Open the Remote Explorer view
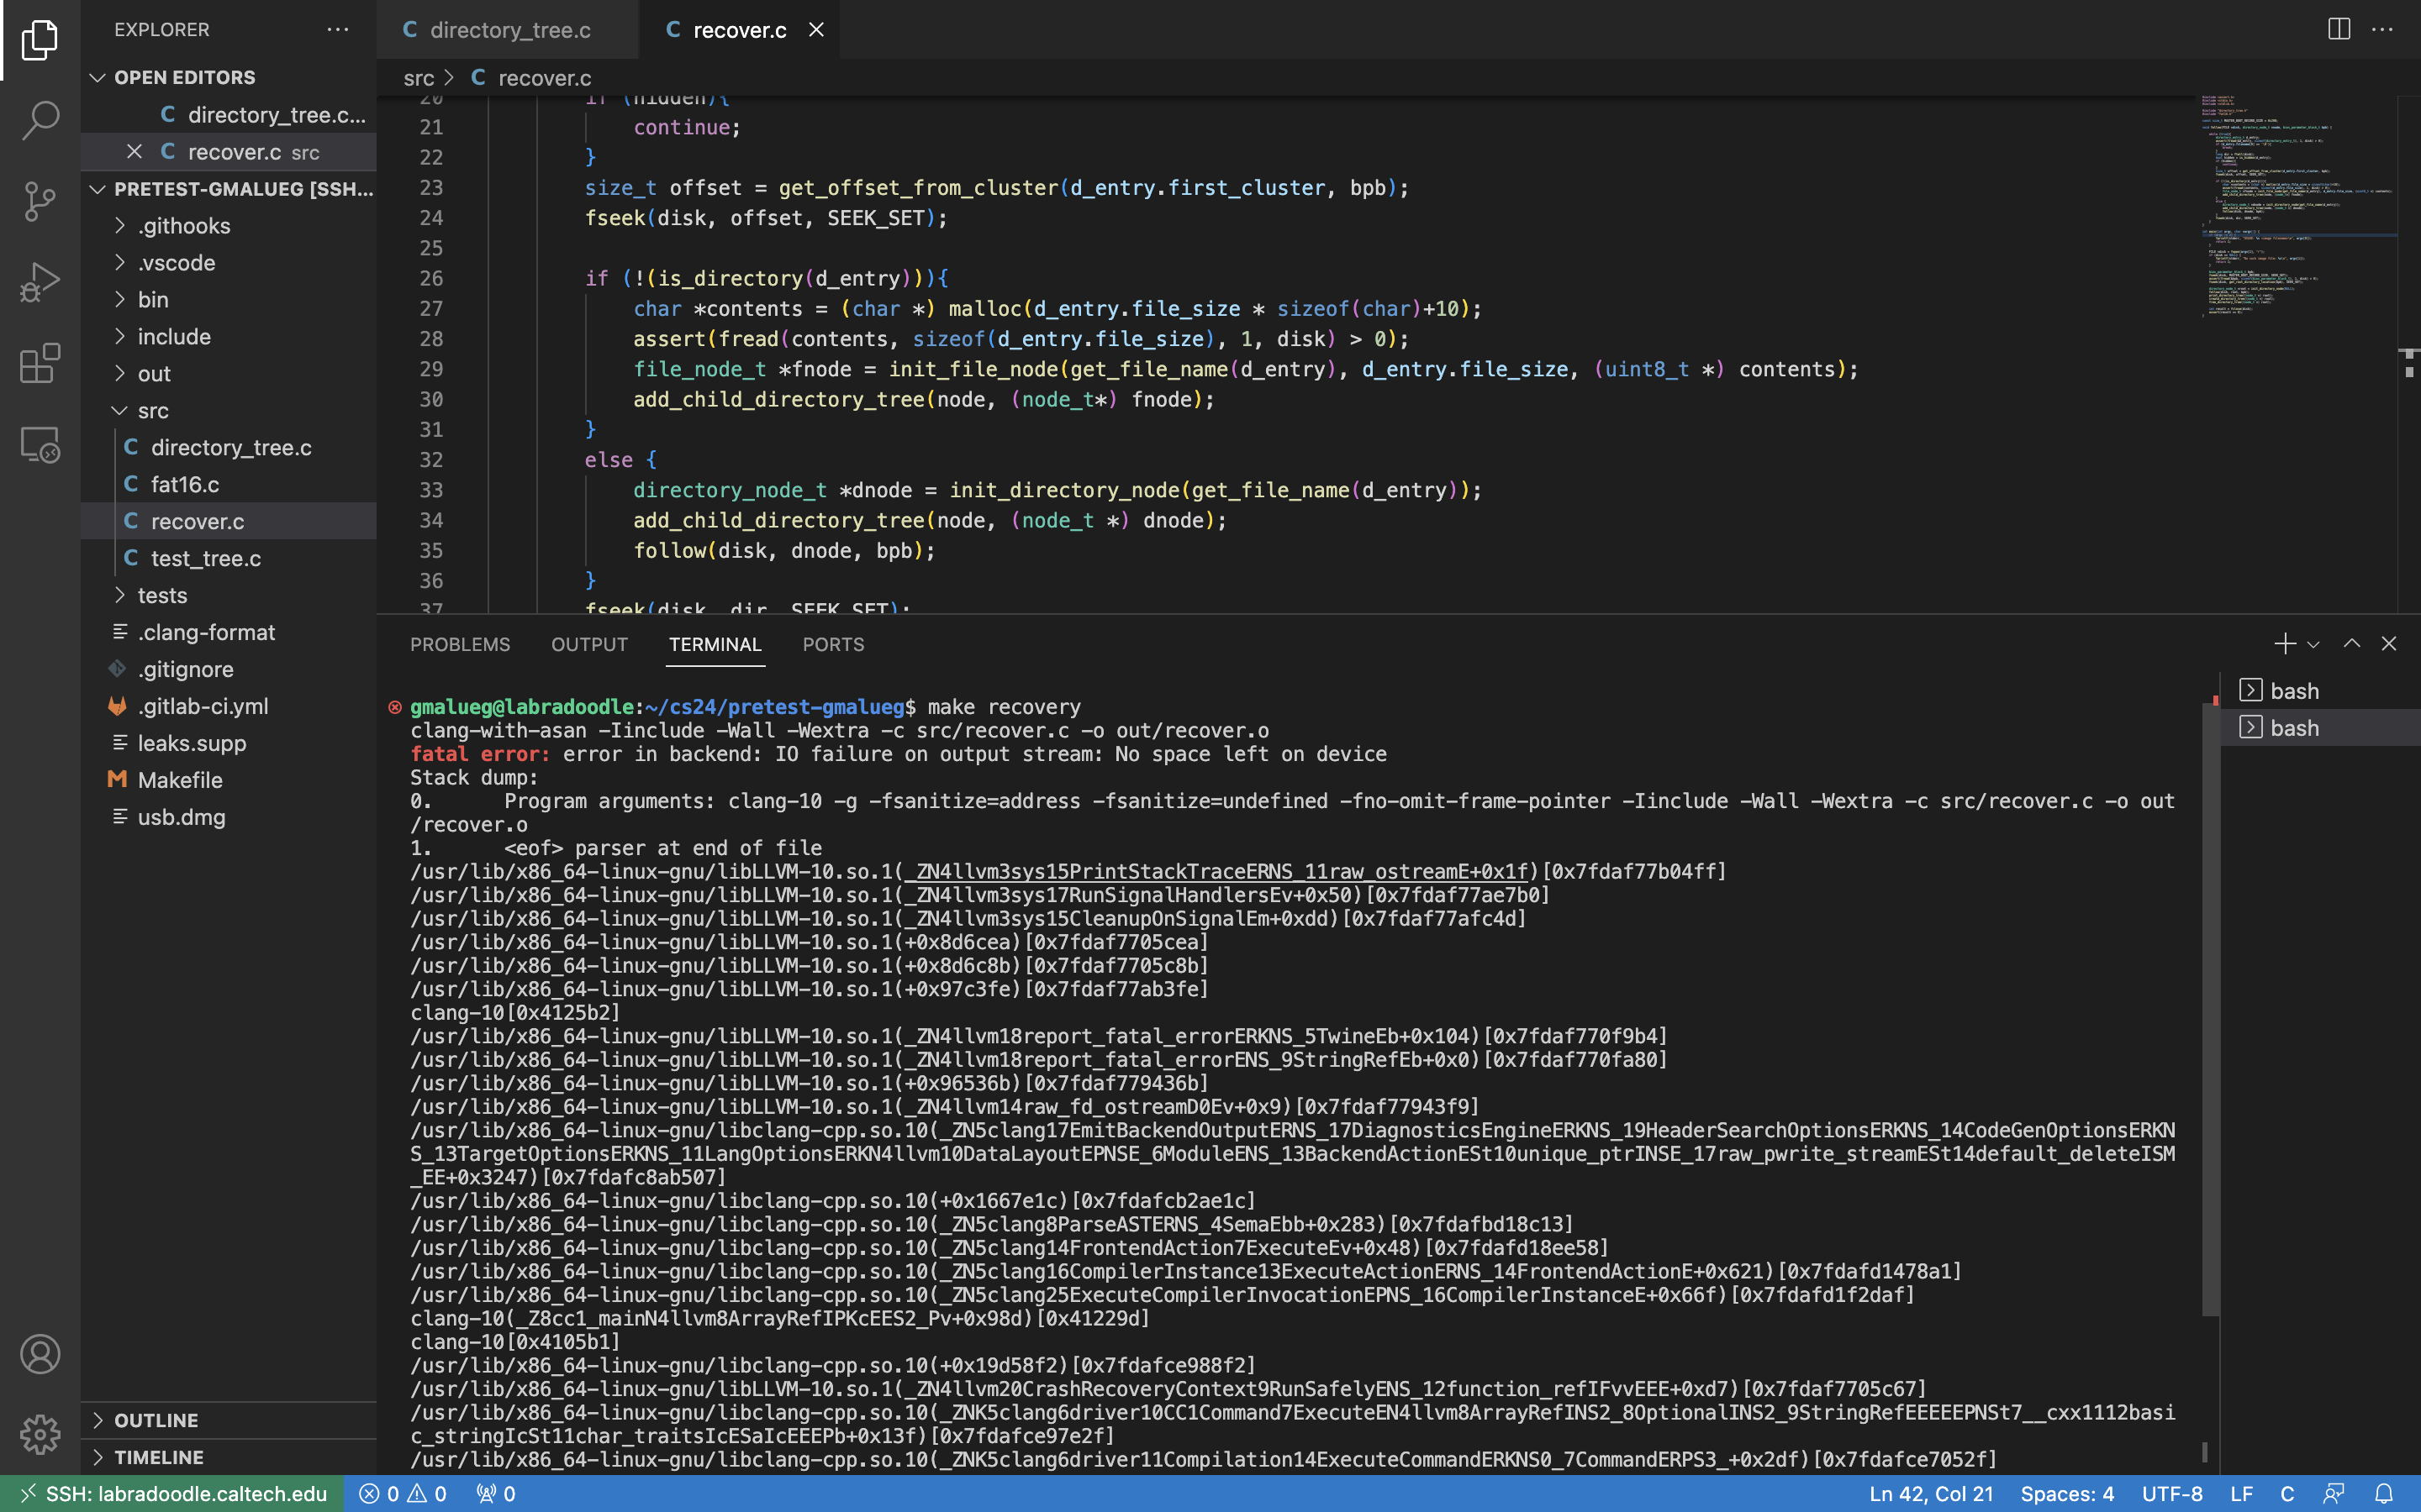 click(x=40, y=444)
